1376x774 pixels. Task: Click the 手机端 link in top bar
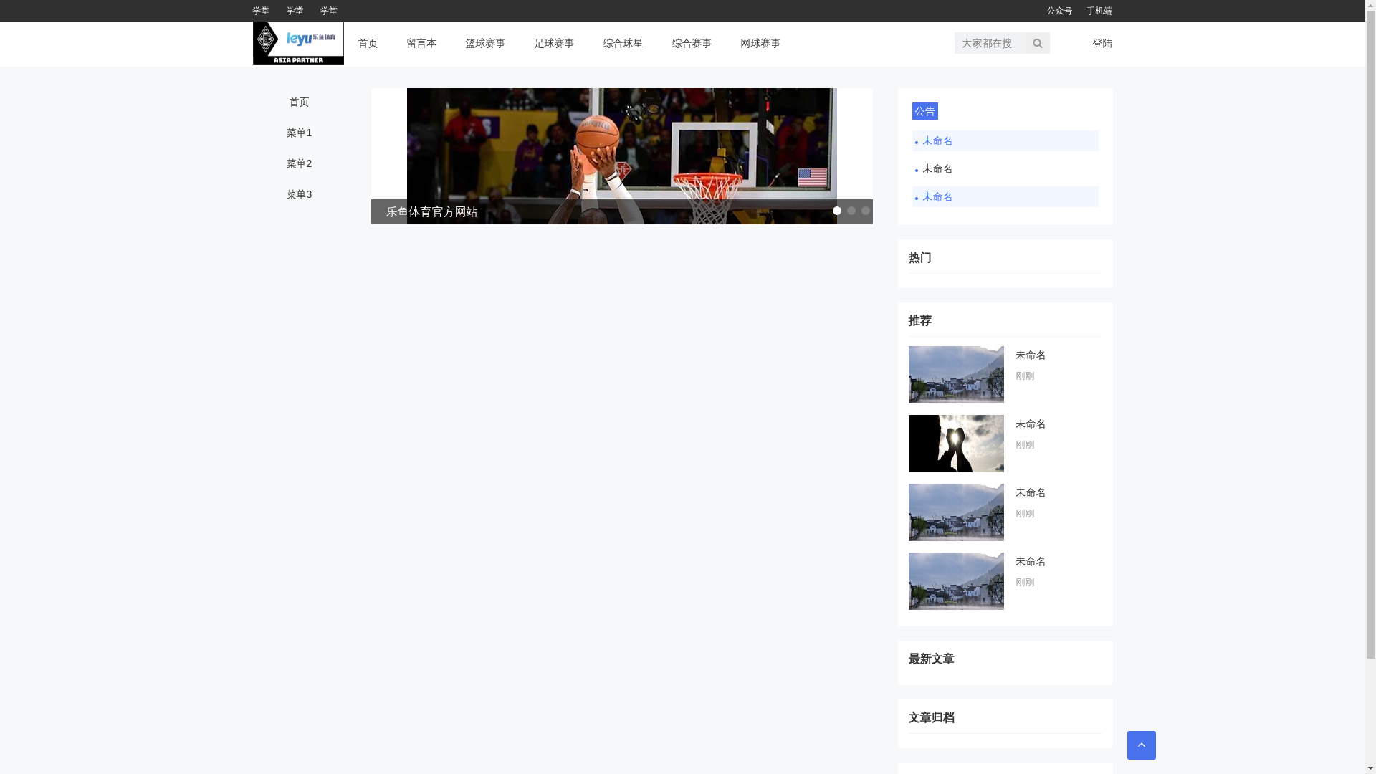point(1099,11)
